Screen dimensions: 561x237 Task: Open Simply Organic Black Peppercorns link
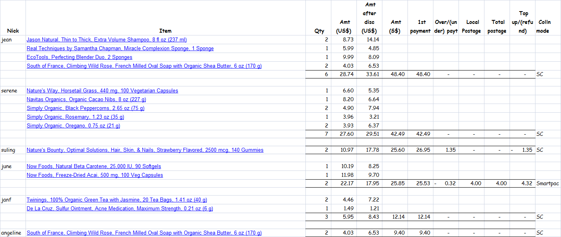pos(85,108)
